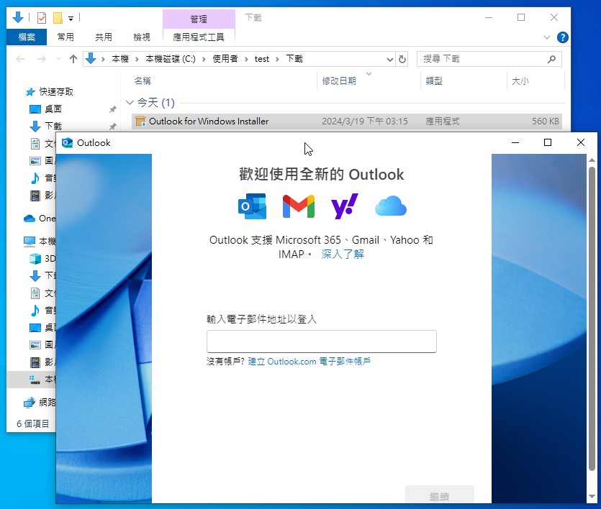Open the address bar history dropdown
This screenshot has width=601, height=509.
coord(390,59)
